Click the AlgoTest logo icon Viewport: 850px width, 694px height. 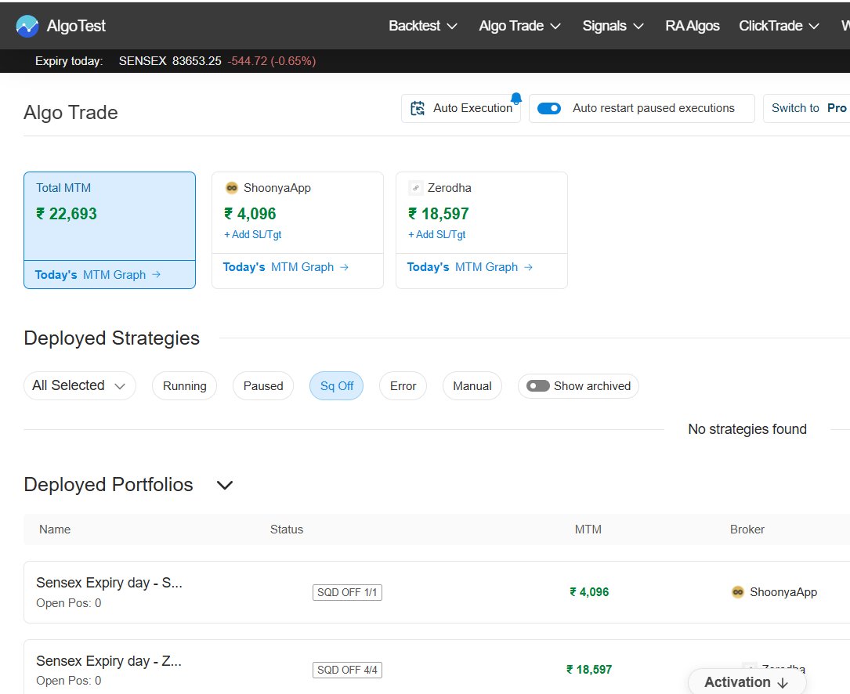27,26
